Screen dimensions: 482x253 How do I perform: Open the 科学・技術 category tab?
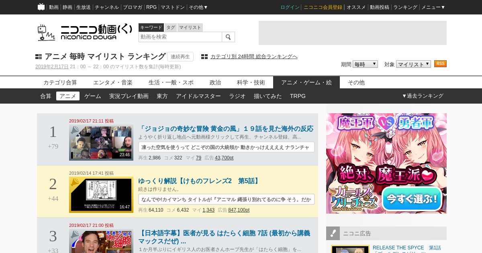[x=251, y=82]
